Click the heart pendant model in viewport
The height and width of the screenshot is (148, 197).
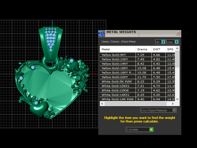pyautogui.click(x=52, y=88)
